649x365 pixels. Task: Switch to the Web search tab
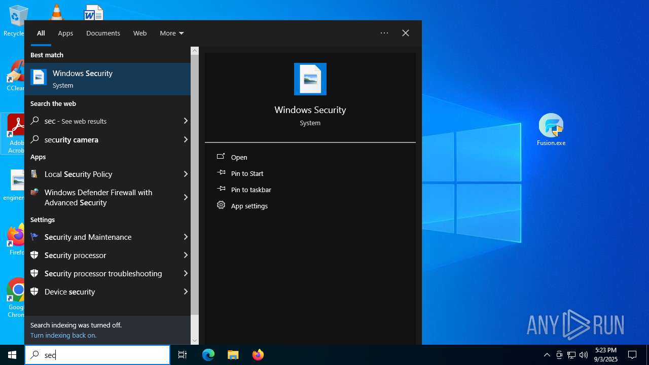140,33
